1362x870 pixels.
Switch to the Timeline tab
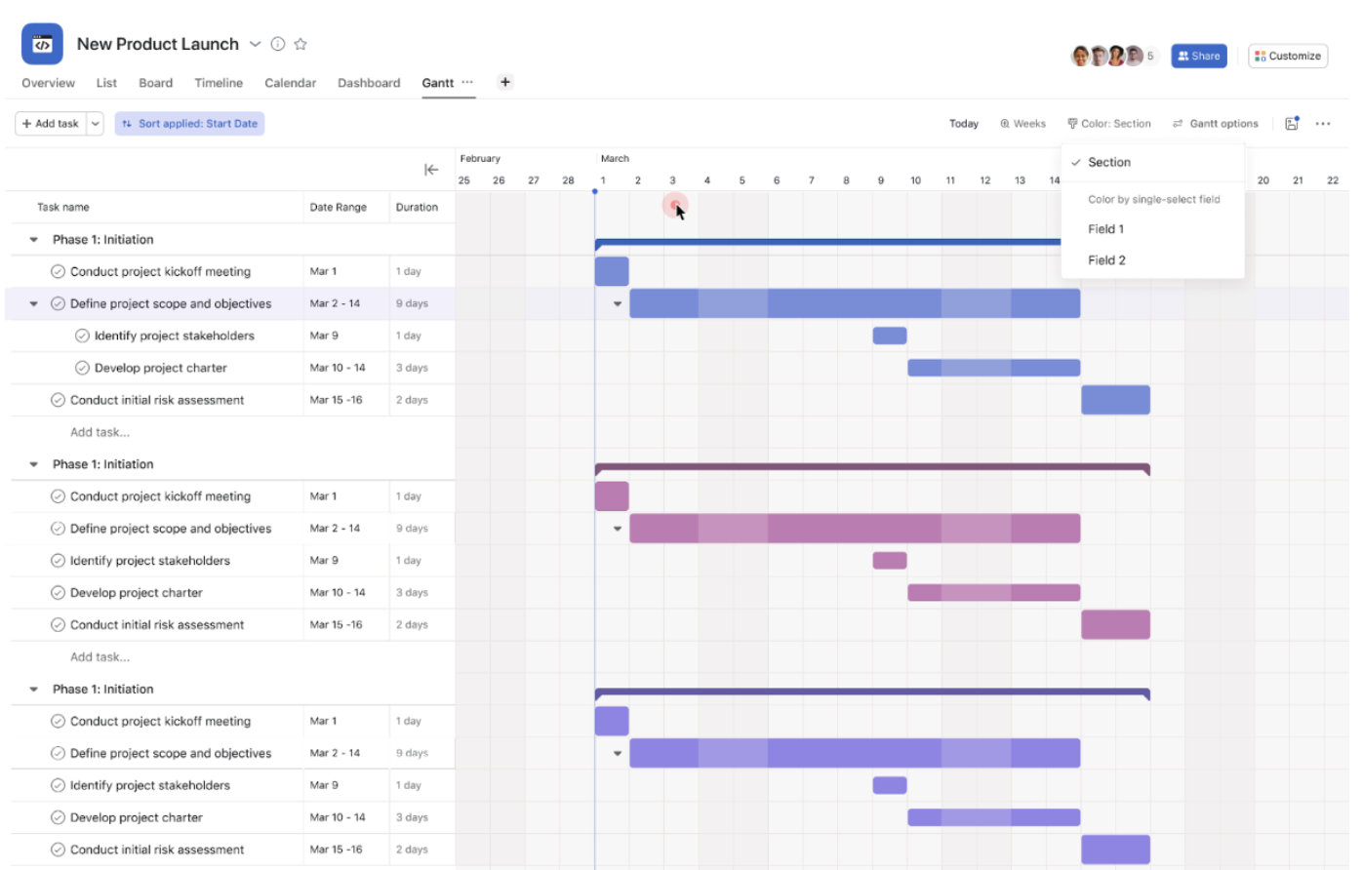click(218, 83)
